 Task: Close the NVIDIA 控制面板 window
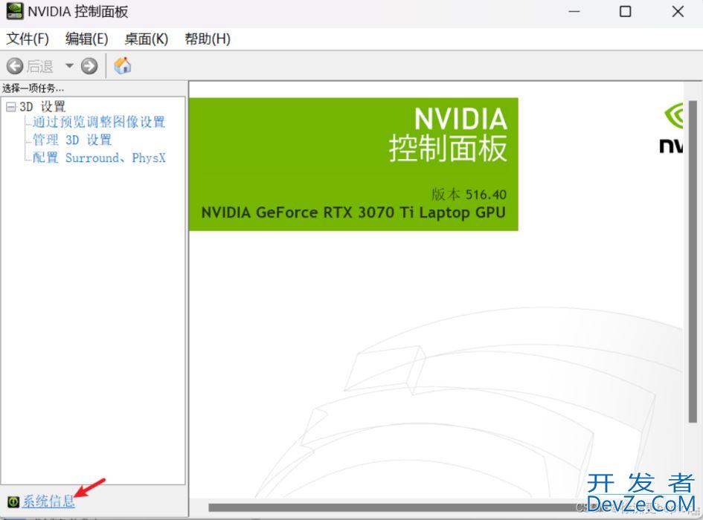pyautogui.click(x=678, y=12)
